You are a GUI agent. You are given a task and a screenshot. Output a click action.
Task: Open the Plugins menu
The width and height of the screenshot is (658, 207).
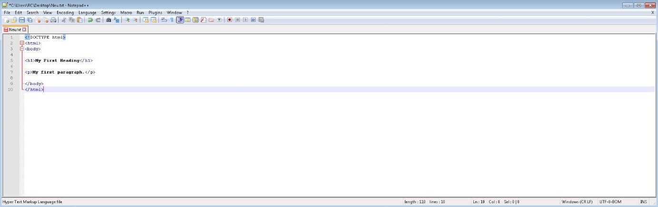pos(155,12)
